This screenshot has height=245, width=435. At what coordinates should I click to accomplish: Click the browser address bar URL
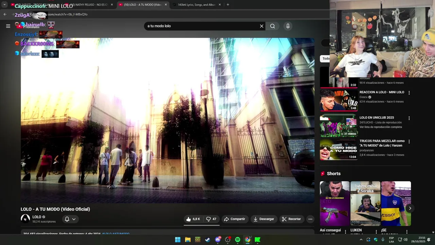point(68,14)
